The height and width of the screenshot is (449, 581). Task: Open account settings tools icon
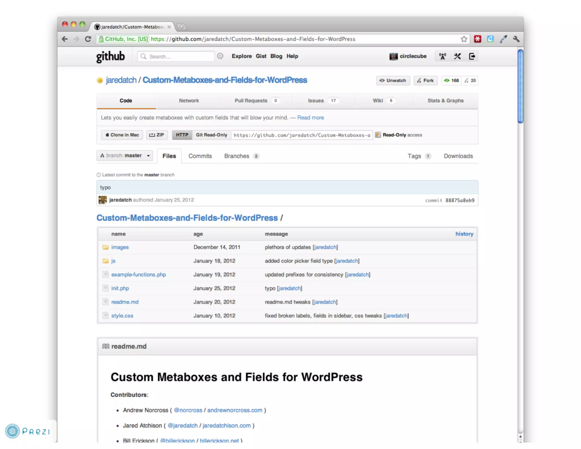pyautogui.click(x=457, y=56)
